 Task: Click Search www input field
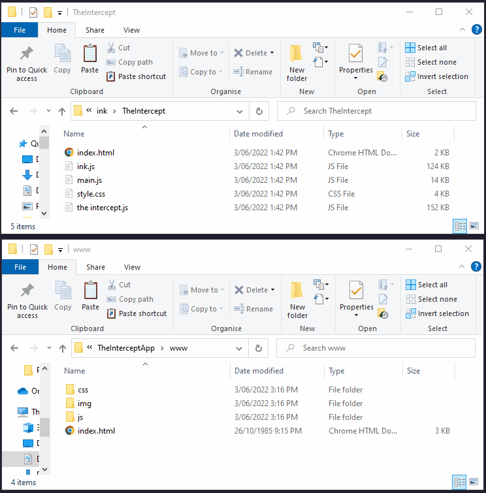[x=376, y=348]
